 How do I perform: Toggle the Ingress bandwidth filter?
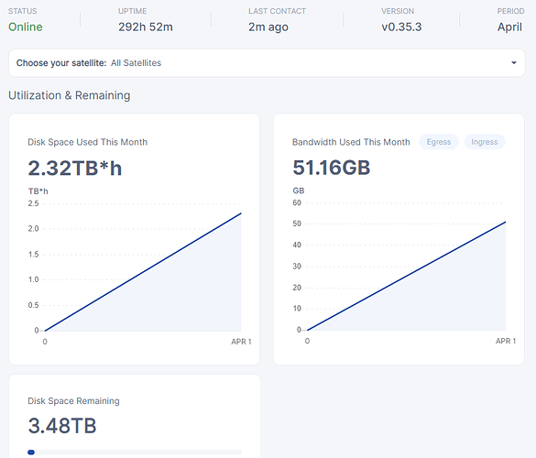pos(485,142)
